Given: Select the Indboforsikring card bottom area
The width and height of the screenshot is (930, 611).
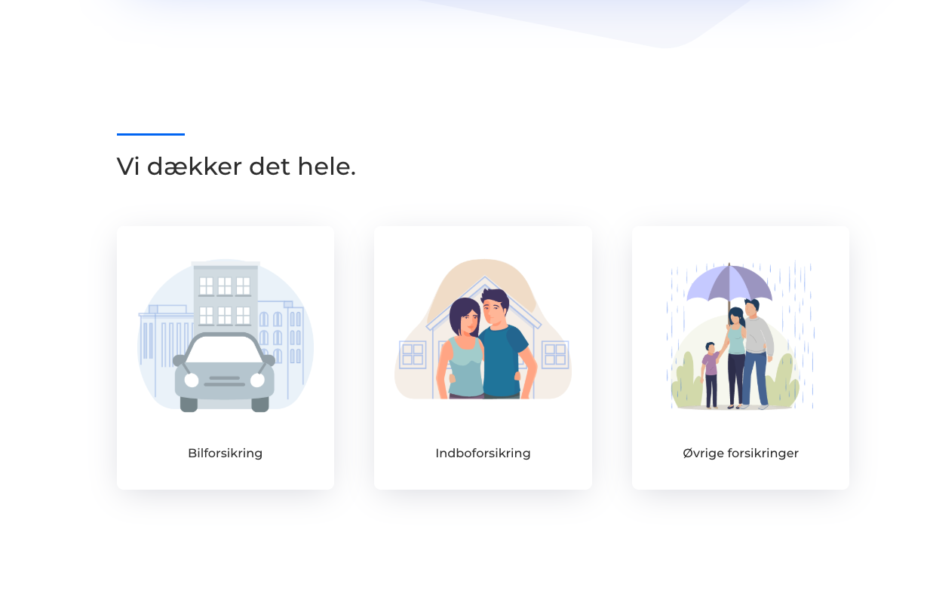Looking at the screenshot, I should pyautogui.click(x=483, y=476).
